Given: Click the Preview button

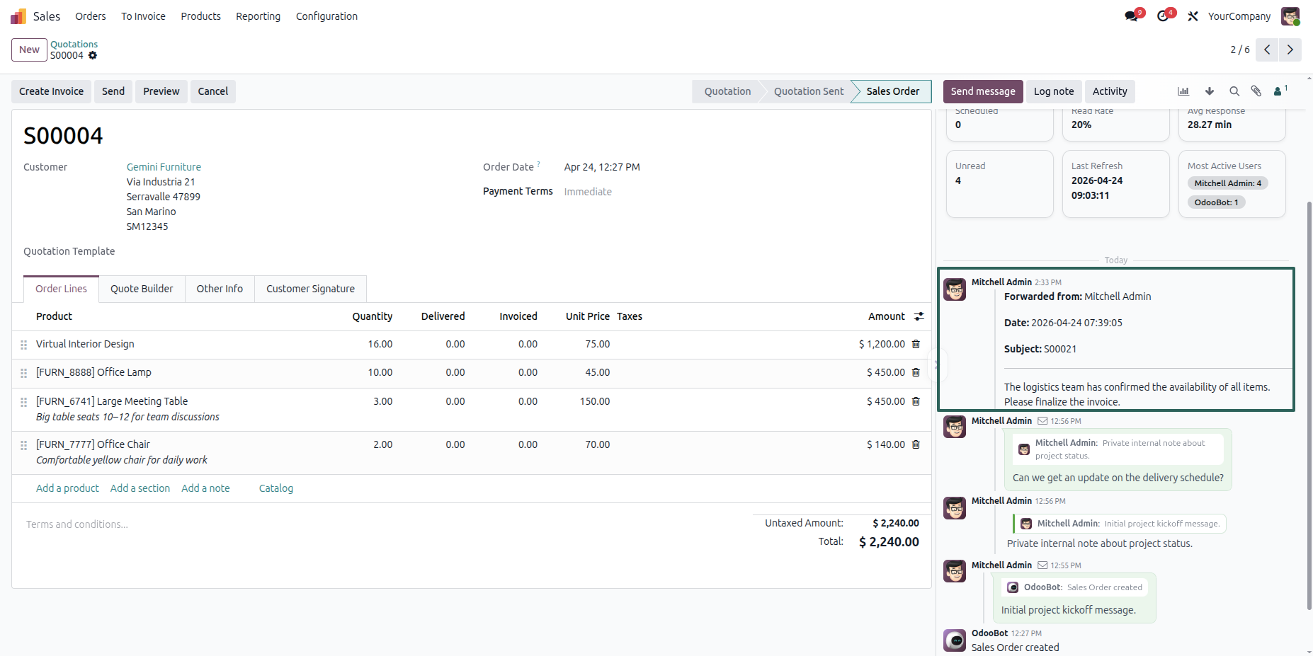Looking at the screenshot, I should click(x=161, y=91).
